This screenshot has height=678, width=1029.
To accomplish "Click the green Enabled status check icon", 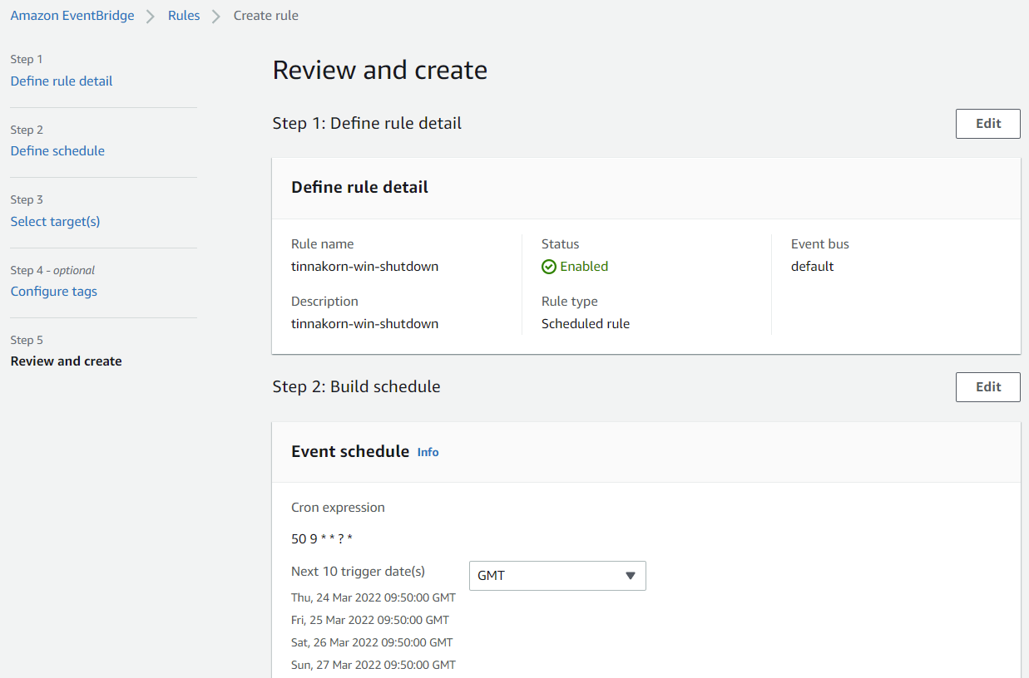I will click(x=548, y=267).
